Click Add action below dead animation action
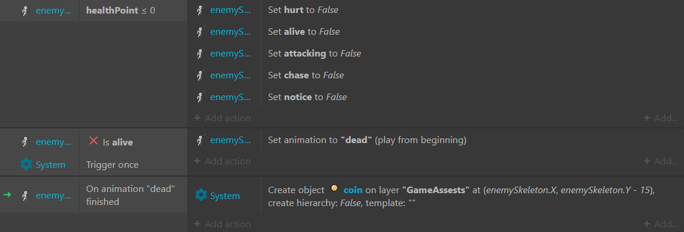Viewport: 684px width, 232px height. click(x=222, y=161)
